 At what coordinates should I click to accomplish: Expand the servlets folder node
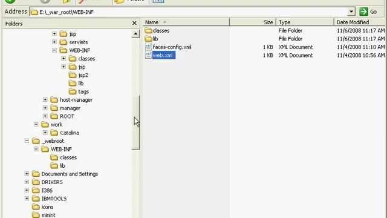click(54, 42)
